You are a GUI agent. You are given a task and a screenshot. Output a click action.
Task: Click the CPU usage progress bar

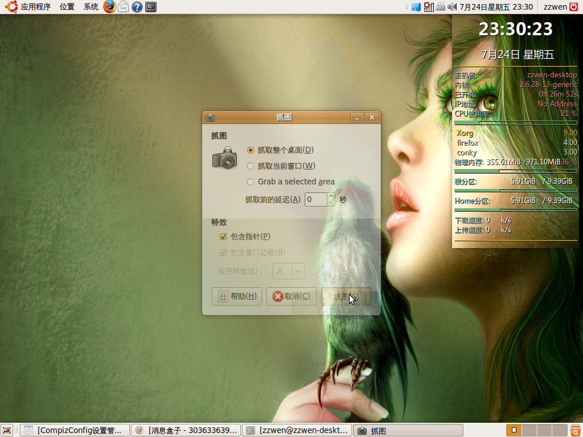click(x=516, y=123)
